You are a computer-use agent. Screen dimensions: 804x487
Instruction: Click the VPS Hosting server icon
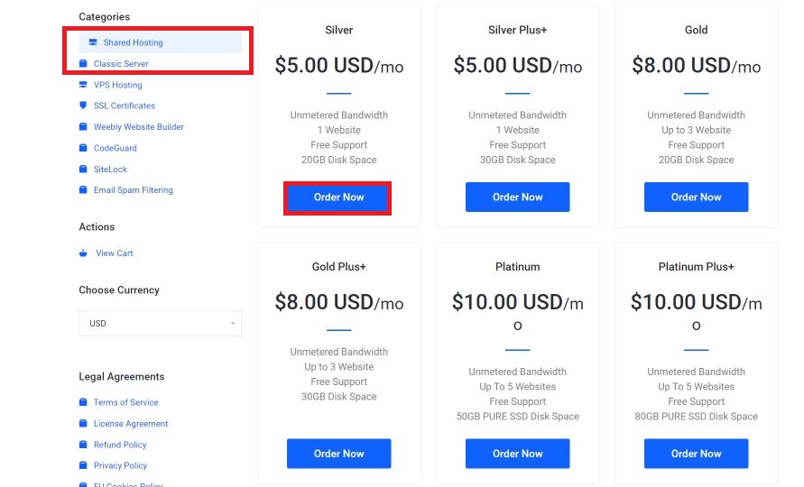(83, 85)
